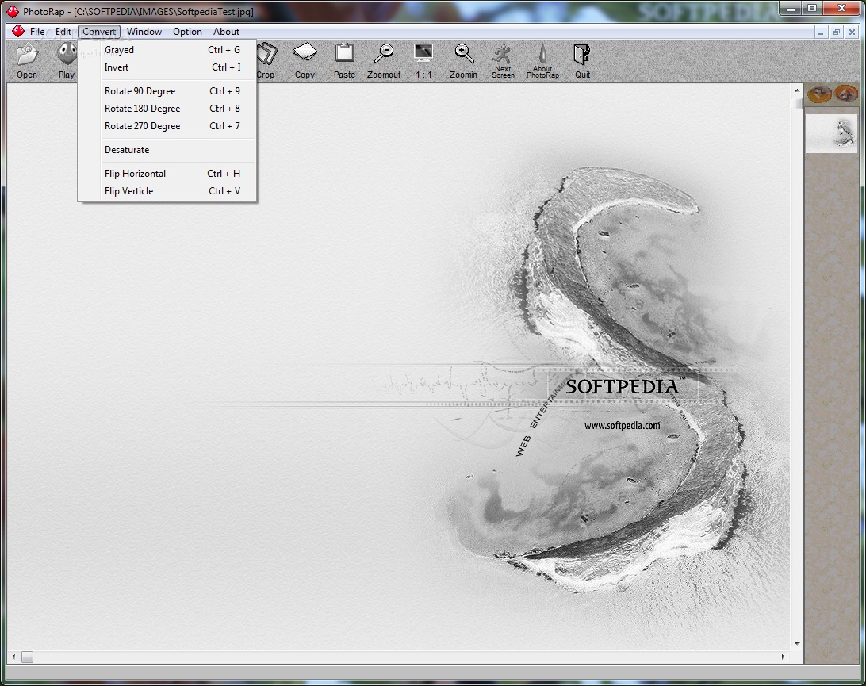Select the Crop tool in toolbar

tap(266, 61)
